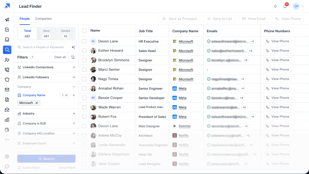Open the inbox tray sidebar icon

7,40
